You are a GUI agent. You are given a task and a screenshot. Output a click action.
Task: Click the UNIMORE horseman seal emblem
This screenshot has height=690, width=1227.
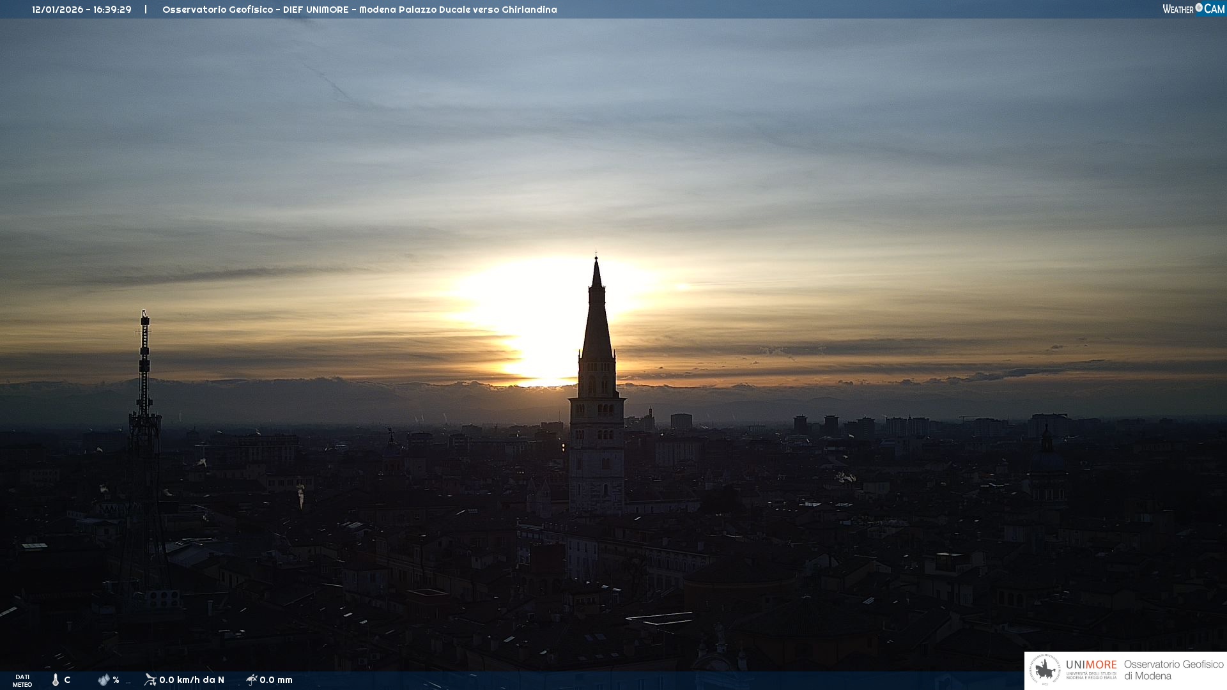point(1045,670)
